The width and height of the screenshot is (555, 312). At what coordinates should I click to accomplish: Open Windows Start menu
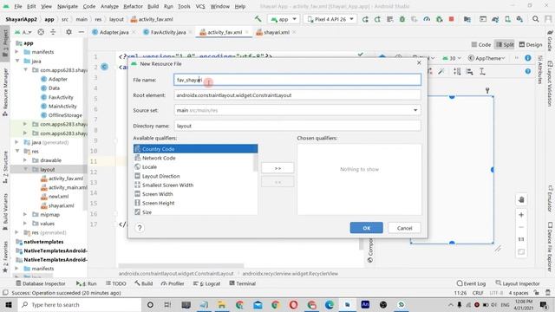point(8,304)
